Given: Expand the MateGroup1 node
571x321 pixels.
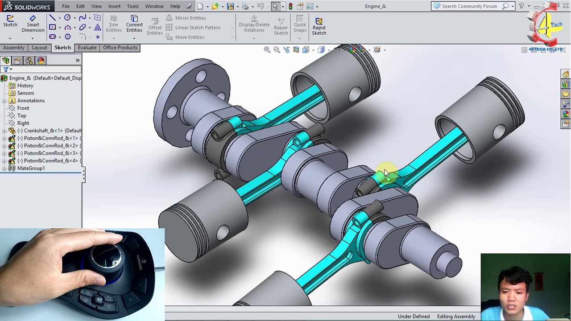Looking at the screenshot, I should tap(4, 169).
